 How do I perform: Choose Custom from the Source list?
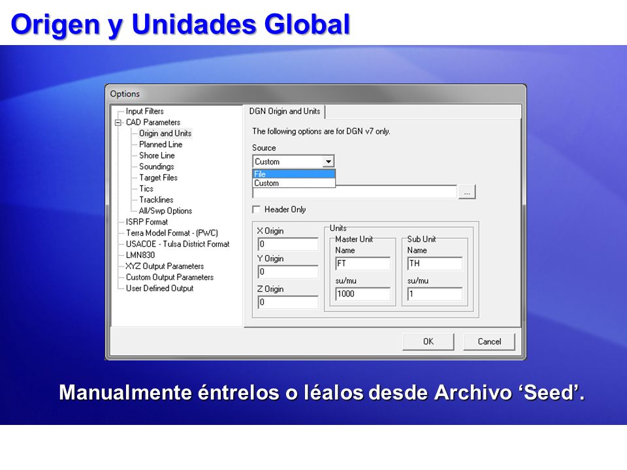[294, 183]
